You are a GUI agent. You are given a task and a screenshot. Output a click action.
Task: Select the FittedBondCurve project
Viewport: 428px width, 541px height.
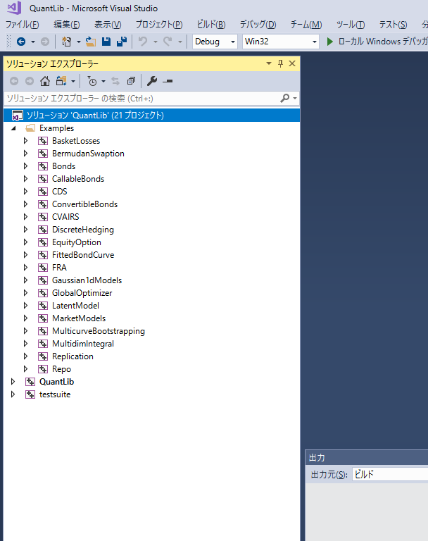click(83, 255)
